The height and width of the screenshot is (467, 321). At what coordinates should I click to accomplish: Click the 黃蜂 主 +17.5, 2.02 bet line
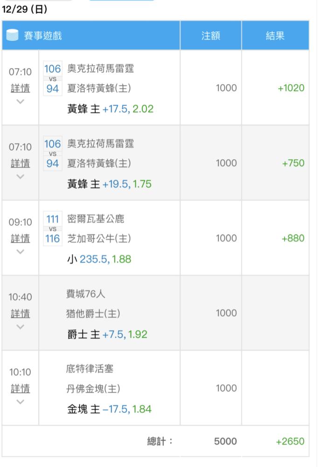[111, 109]
